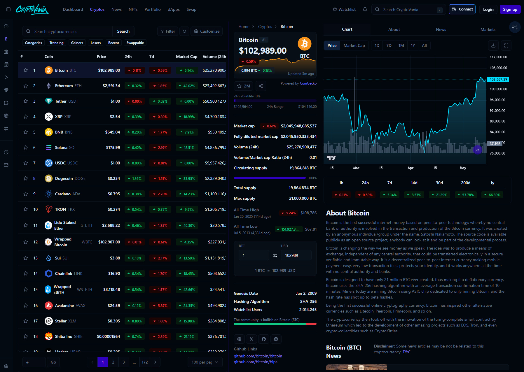Filter list by Gainers
Screen dimensions: 524x372
point(77,43)
